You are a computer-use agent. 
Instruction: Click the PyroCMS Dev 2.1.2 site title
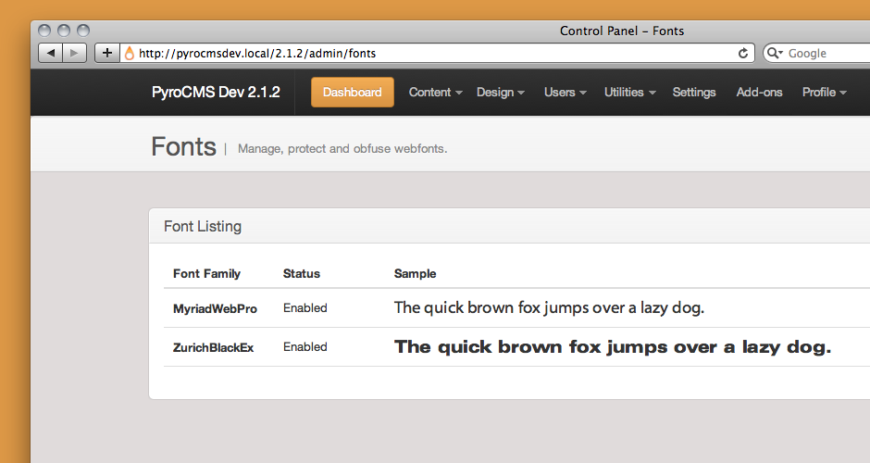(216, 93)
